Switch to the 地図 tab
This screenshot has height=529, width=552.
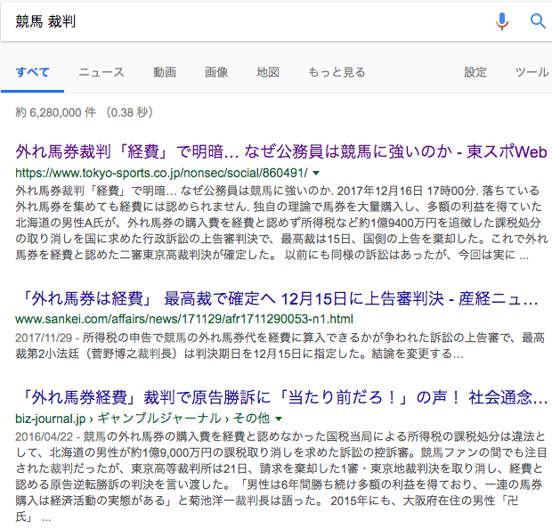coord(268,72)
